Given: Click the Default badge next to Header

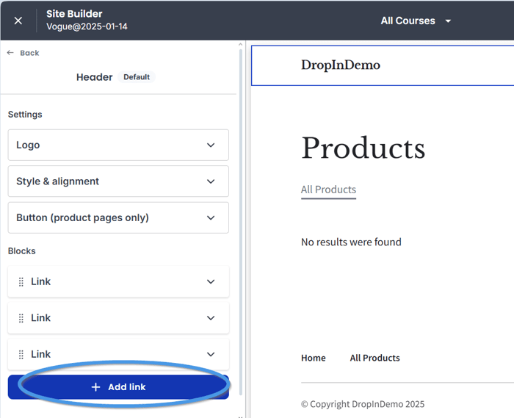Looking at the screenshot, I should [137, 77].
